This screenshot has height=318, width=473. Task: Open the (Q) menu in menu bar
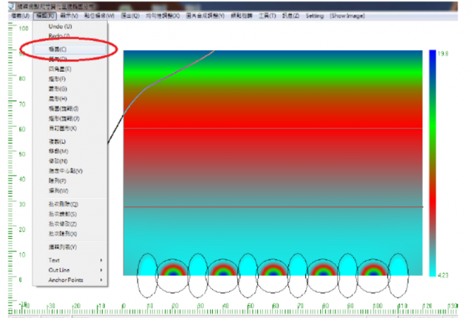pos(129,16)
